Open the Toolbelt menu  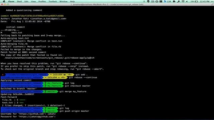point(53,1)
